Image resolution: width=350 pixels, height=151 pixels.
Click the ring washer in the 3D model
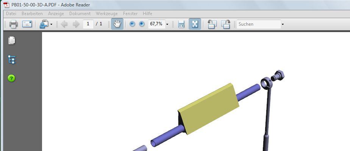tap(267, 83)
